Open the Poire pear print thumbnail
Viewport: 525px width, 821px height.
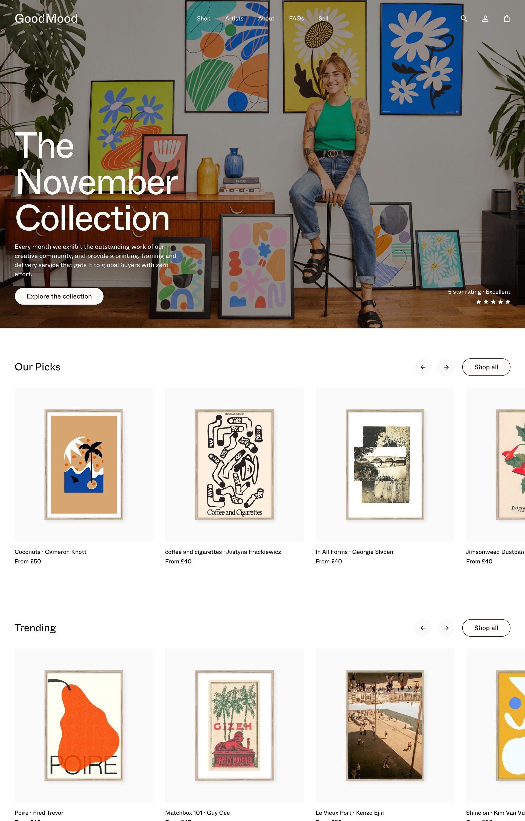84,725
